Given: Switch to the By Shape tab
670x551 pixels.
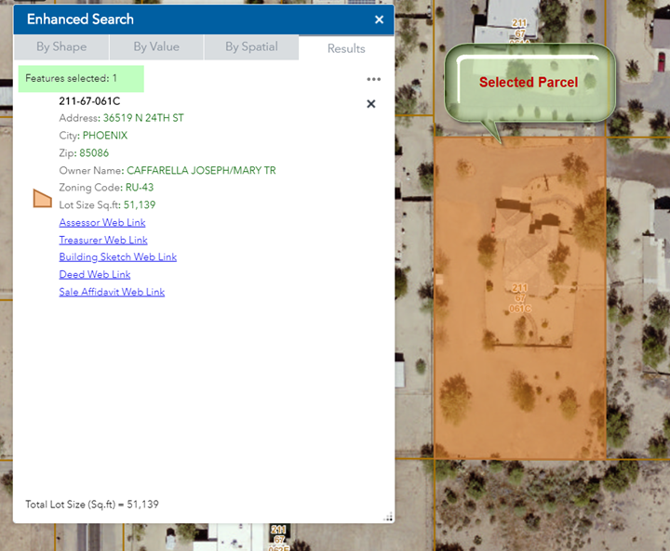Looking at the screenshot, I should (61, 47).
